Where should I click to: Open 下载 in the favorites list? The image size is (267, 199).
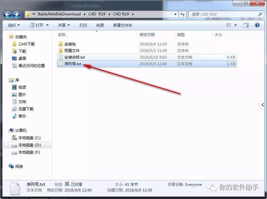(x=22, y=51)
